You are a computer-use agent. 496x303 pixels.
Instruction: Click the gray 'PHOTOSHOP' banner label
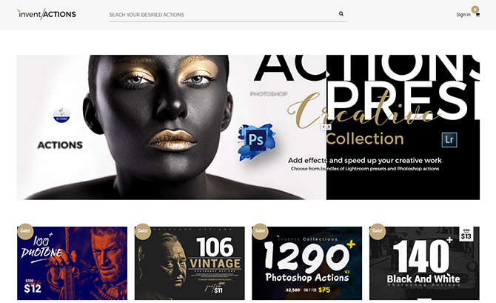click(269, 94)
